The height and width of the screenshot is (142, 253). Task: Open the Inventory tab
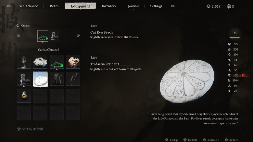[x=109, y=6]
